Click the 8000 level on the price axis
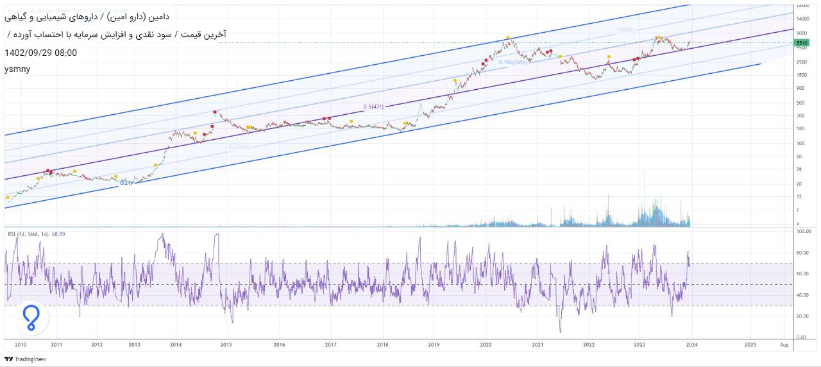This screenshot has width=821, height=367. click(801, 32)
